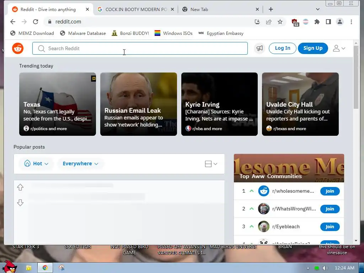Open the Chrome three-dot menu
The height and width of the screenshot is (273, 364).
(x=351, y=22)
